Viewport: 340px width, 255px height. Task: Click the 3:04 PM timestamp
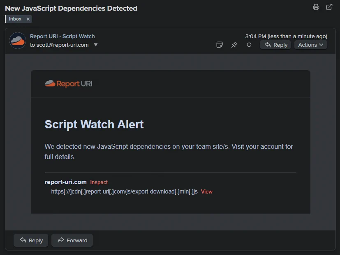pyautogui.click(x=286, y=36)
